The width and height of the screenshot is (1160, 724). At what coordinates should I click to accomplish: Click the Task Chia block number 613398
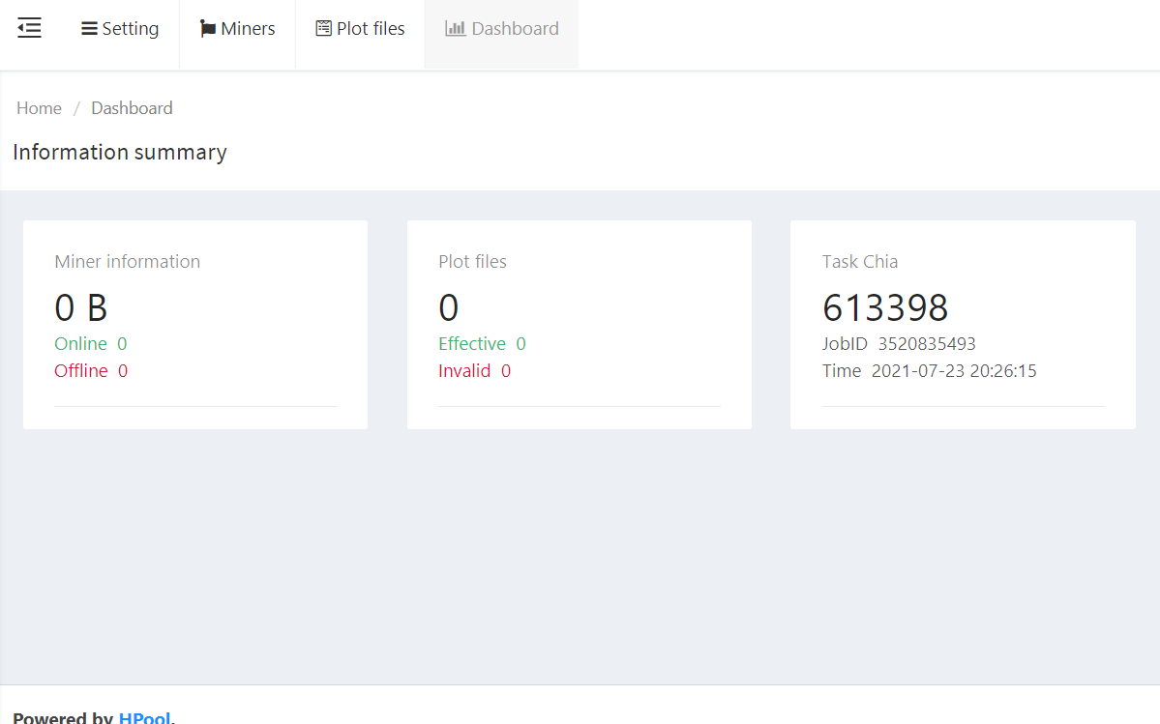(885, 306)
